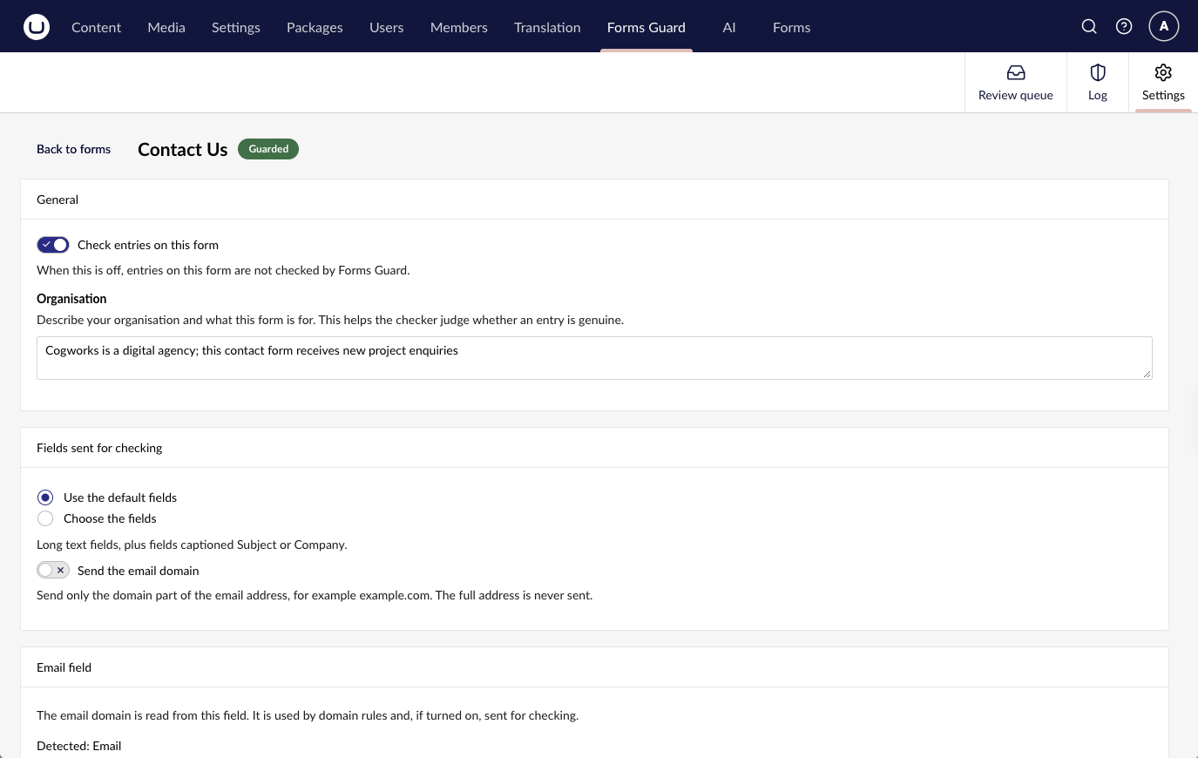
Task: Select Choose the fields radio
Action: click(x=45, y=518)
